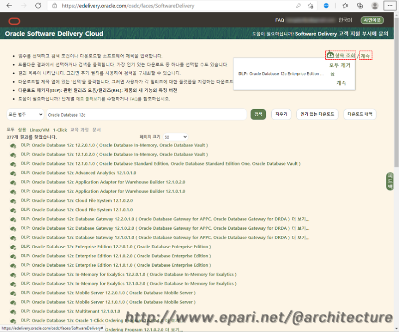Click cloud icon beside Enterprise Edition 12.2.0.1.0
The height and width of the screenshot is (332, 399).
(13, 247)
